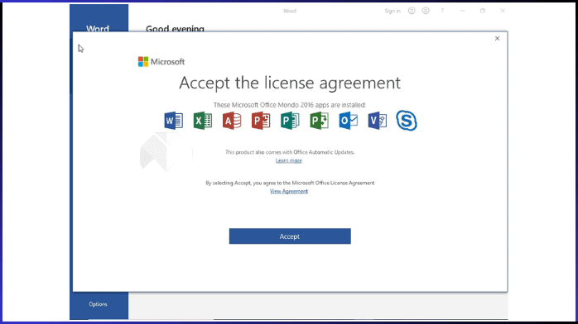
Task: Click the 'Accept the license agreement' heading
Action: (x=290, y=83)
